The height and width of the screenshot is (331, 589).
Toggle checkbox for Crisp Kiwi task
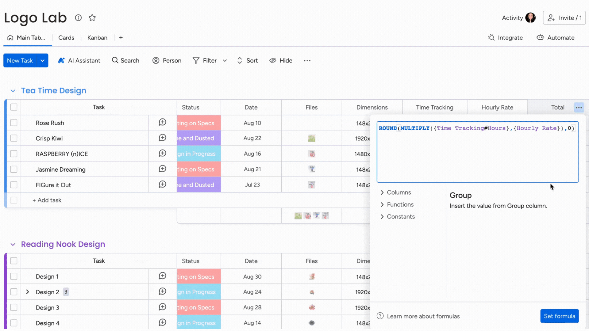(x=13, y=138)
